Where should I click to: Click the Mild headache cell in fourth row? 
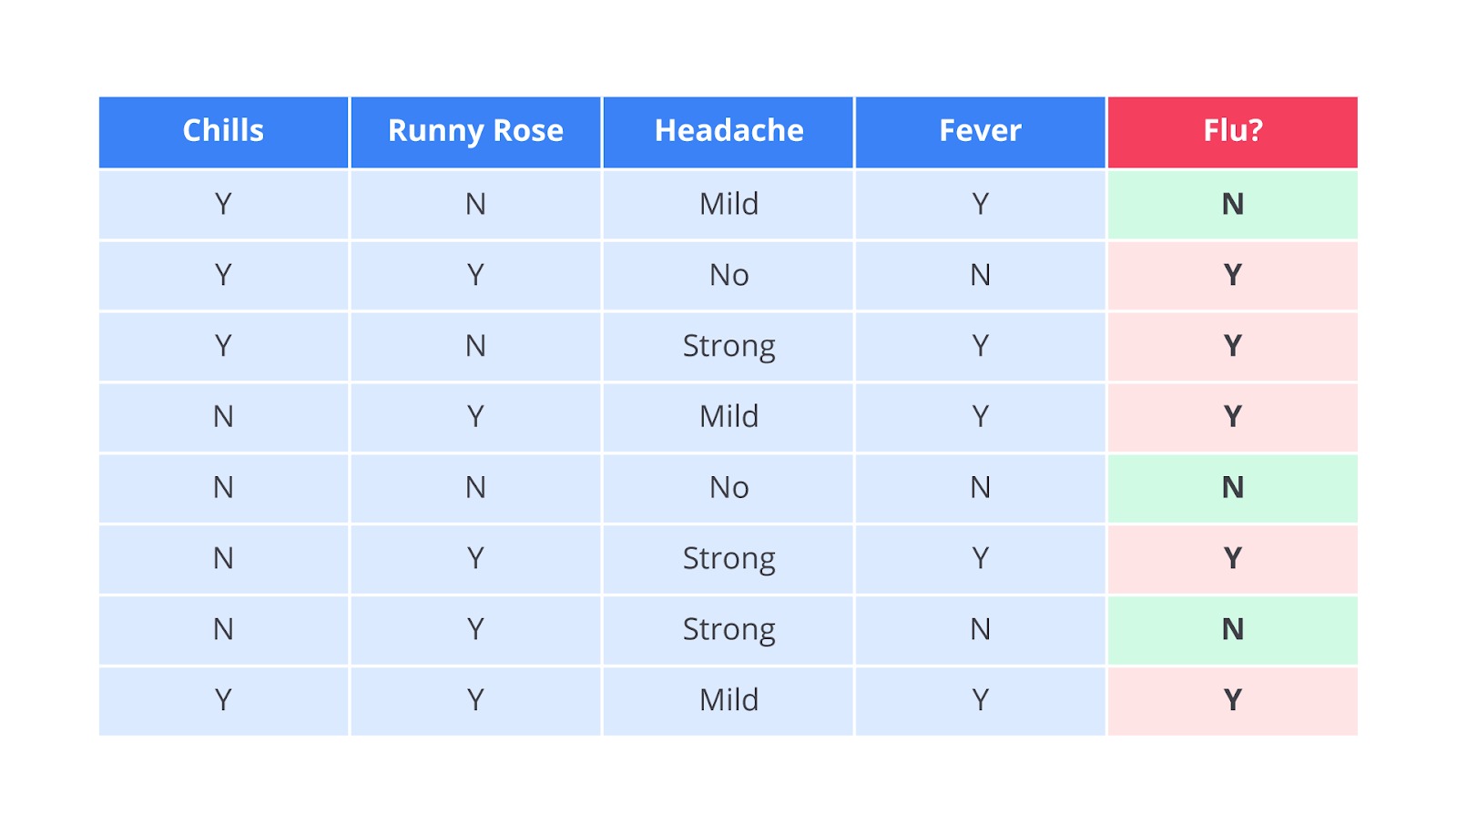coord(728,417)
